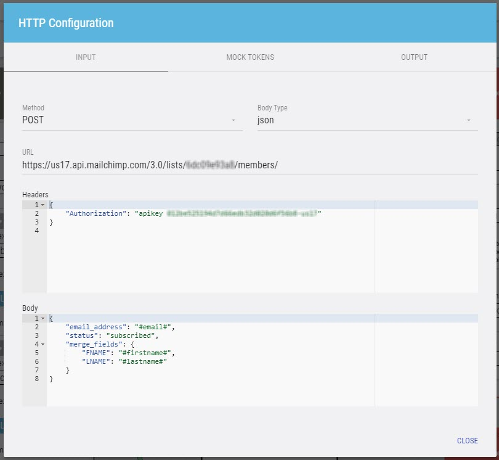Click line number 4 in Headers gutter

click(36, 231)
